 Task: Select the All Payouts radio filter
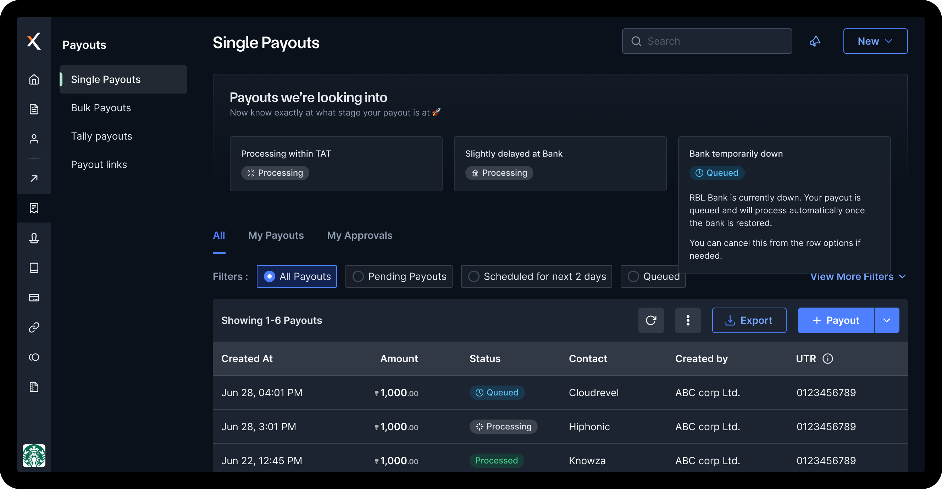point(297,276)
